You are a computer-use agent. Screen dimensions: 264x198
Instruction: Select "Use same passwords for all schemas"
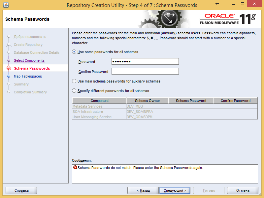74,51
